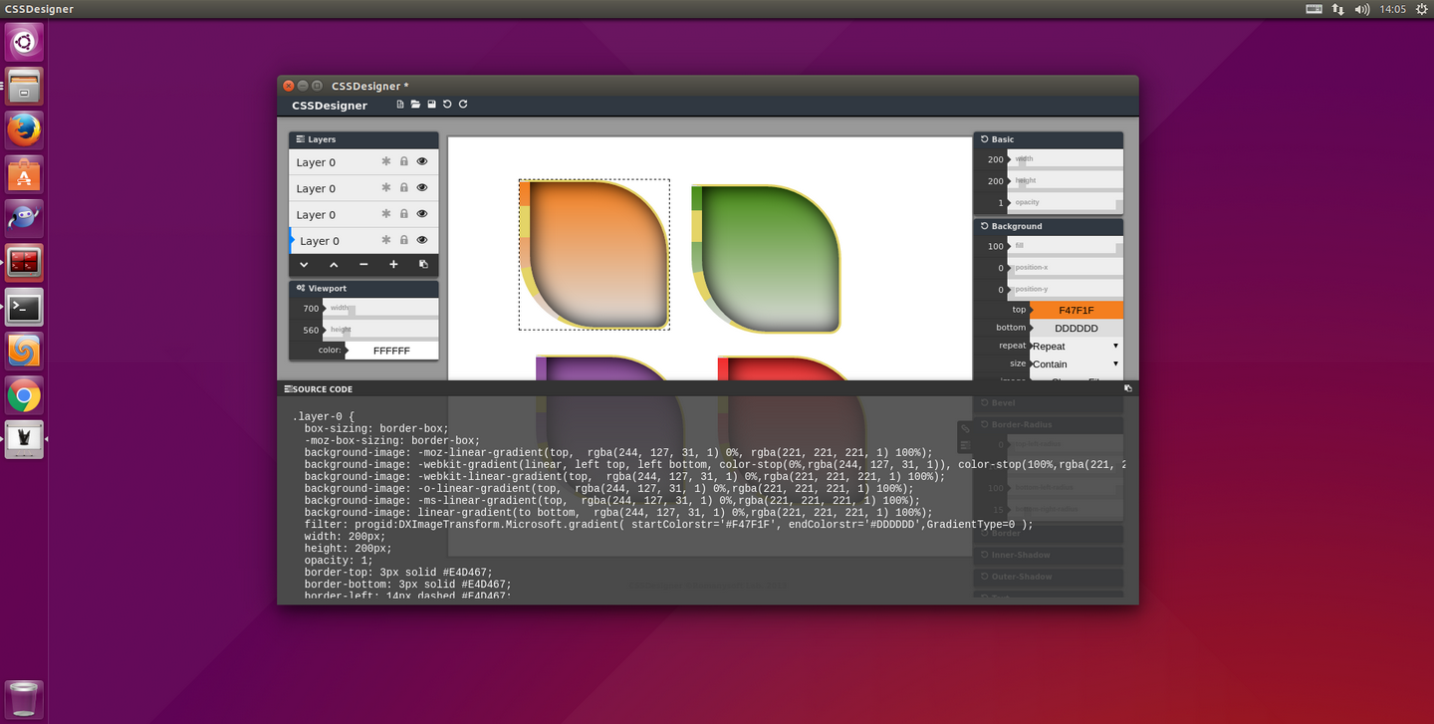
Task: Save the design using the floppy icon
Action: [x=431, y=105]
